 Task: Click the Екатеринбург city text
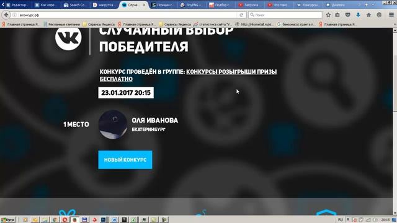tap(149, 129)
